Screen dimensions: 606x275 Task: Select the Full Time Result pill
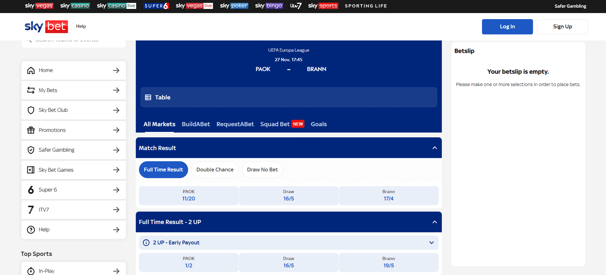[x=164, y=170]
